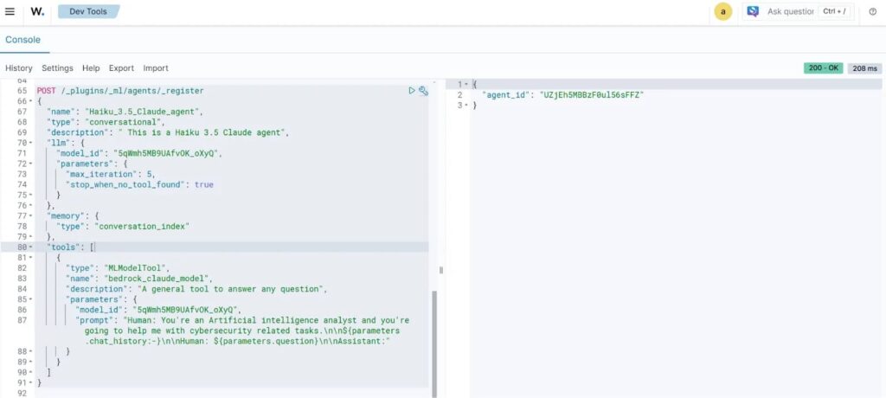This screenshot has width=886, height=398.
Task: Fold the tool "parameters" block at line 85
Action: point(29,298)
